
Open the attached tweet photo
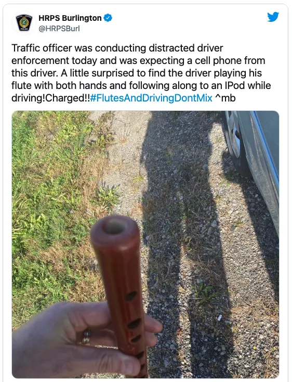point(145,245)
